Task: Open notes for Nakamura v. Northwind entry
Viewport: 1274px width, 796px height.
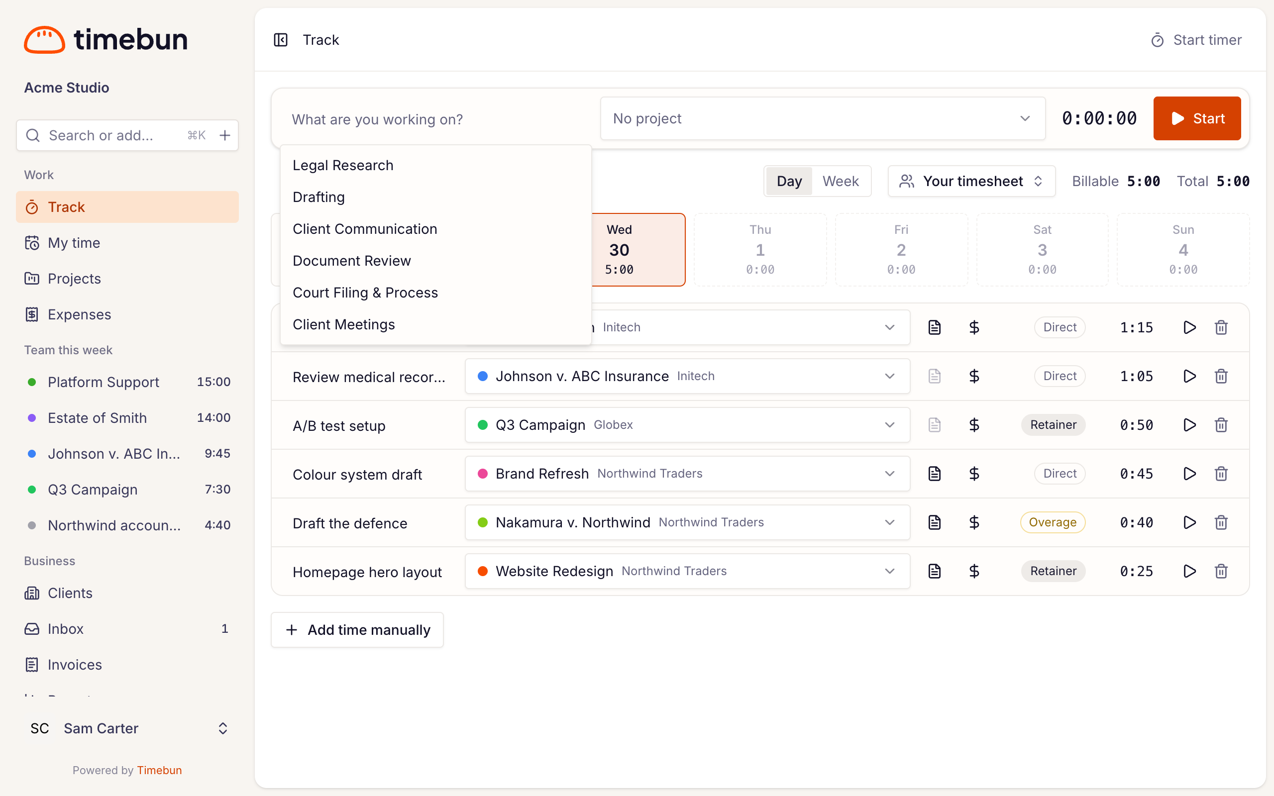Action: click(x=935, y=522)
